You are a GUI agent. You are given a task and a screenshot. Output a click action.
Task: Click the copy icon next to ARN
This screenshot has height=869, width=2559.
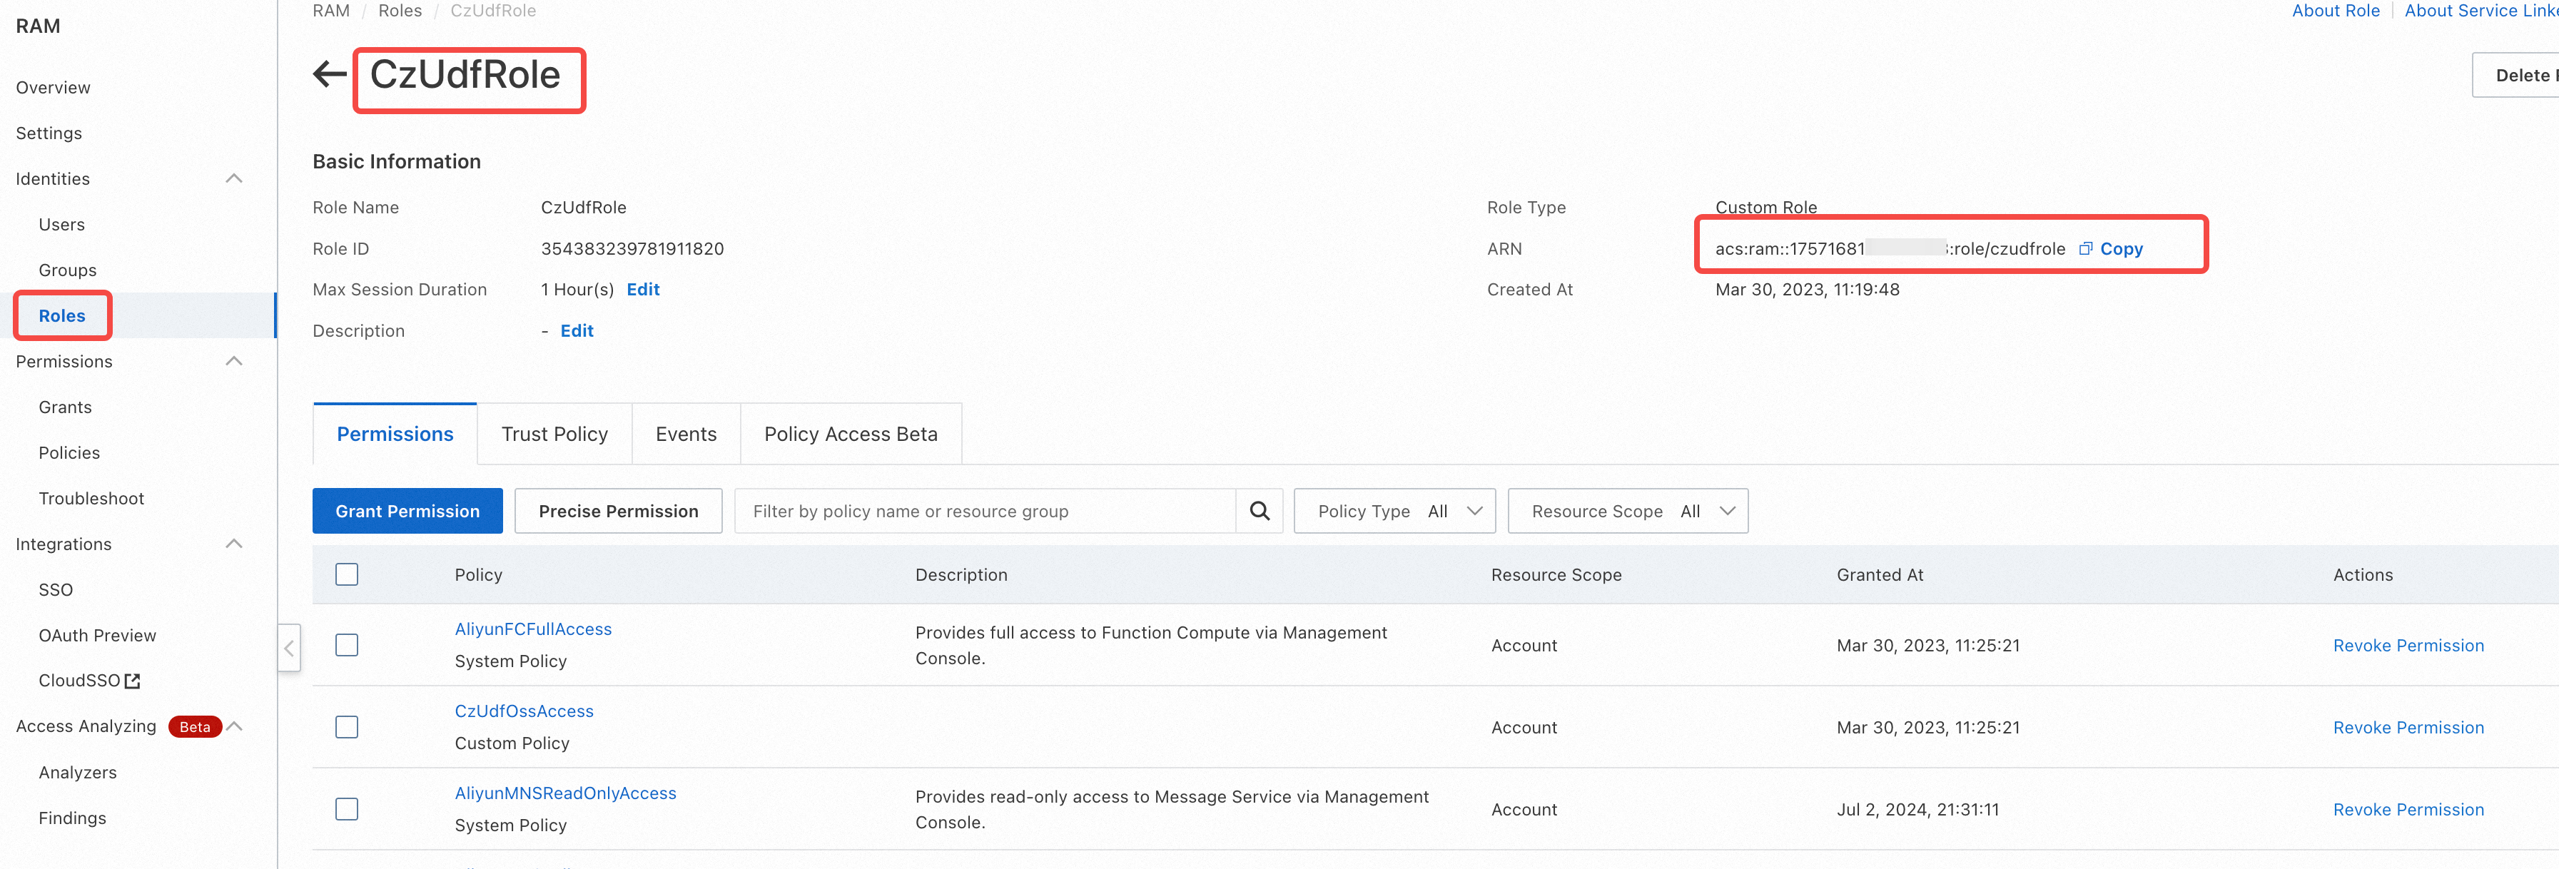(x=2085, y=248)
